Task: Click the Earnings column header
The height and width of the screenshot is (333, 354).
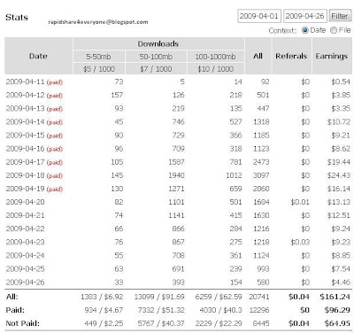Action: (x=332, y=56)
